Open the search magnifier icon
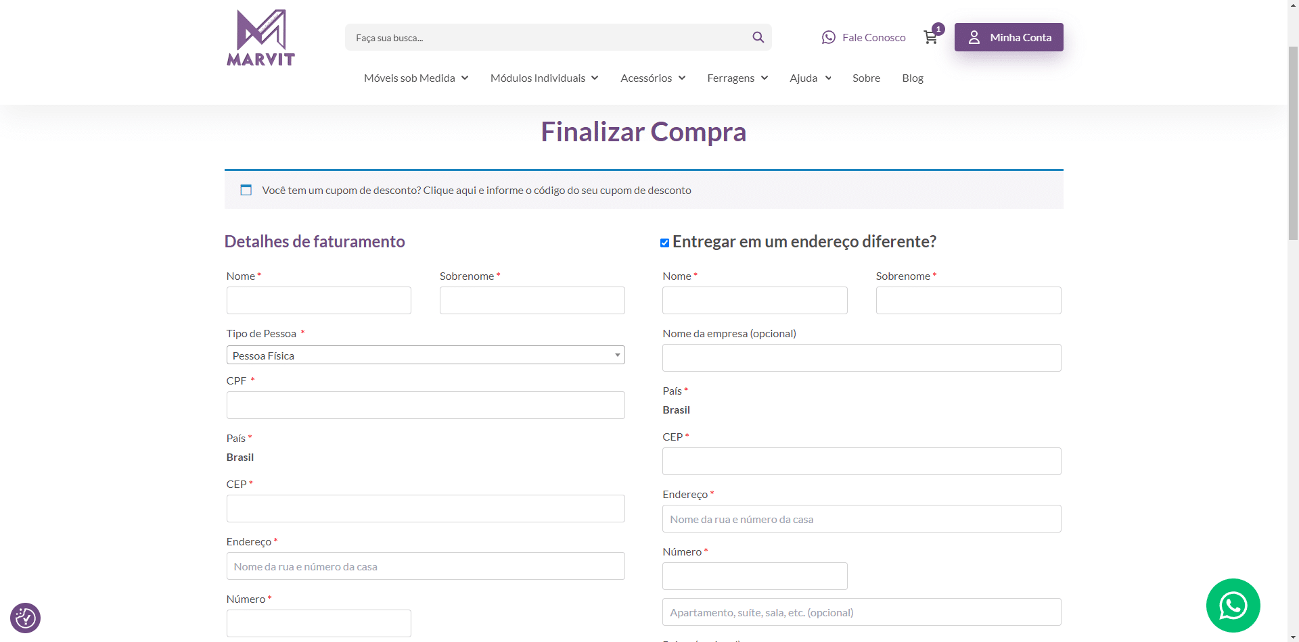Image resolution: width=1299 pixels, height=642 pixels. click(x=758, y=37)
